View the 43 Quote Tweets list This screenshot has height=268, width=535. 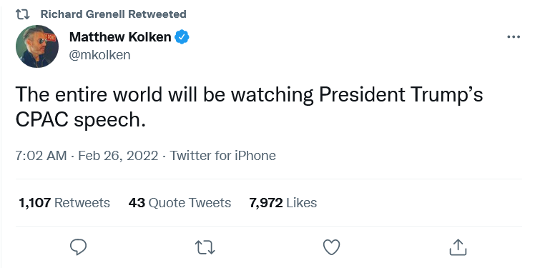180,203
